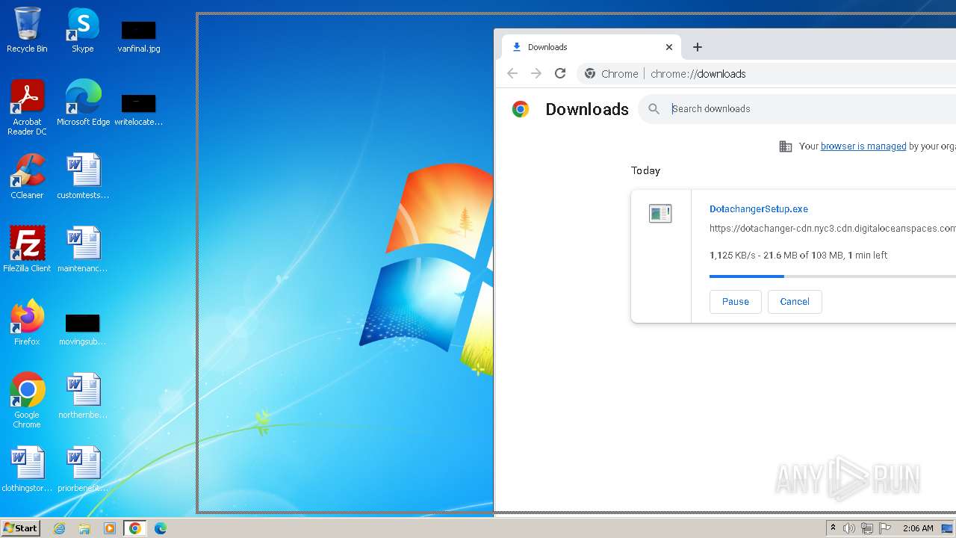956x538 pixels.
Task: Select the movingsub desktop file
Action: [x=83, y=330]
